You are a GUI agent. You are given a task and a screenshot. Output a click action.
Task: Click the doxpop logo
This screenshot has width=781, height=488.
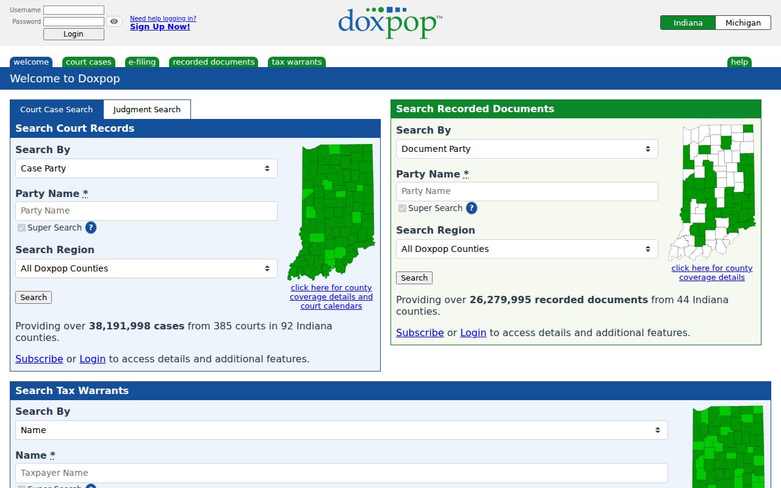(390, 23)
